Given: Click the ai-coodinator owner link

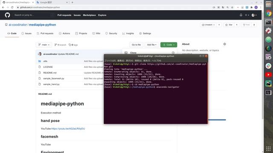Looking at the screenshot, I should 18,25.
